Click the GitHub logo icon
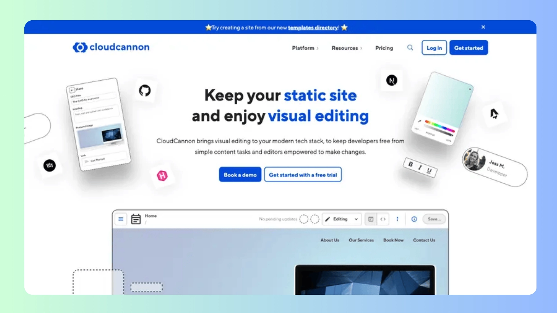Image resolution: width=557 pixels, height=313 pixels. [145, 91]
